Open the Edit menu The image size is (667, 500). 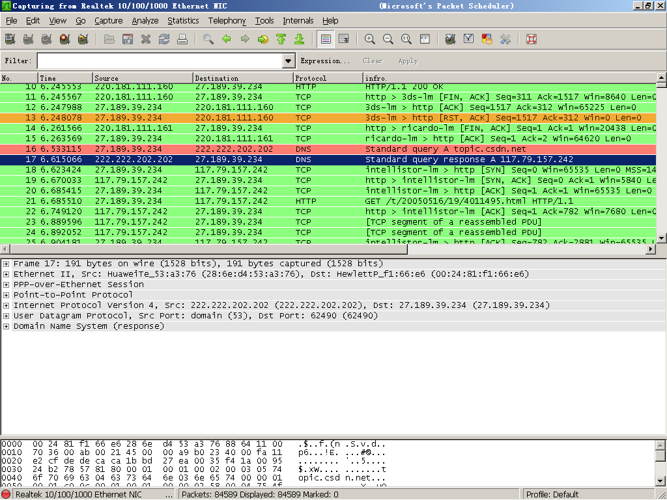point(33,20)
